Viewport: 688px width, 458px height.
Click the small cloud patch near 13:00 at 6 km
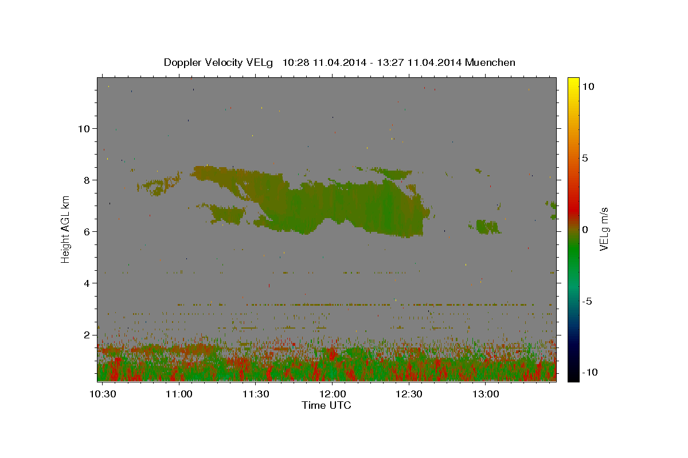pos(487,227)
